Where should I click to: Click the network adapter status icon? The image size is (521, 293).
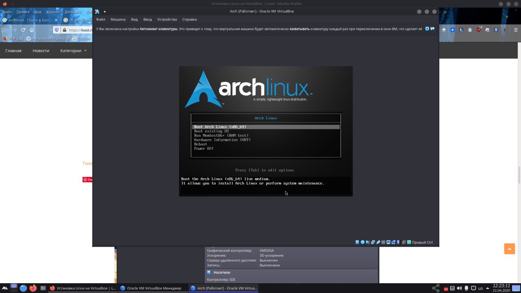click(373, 242)
